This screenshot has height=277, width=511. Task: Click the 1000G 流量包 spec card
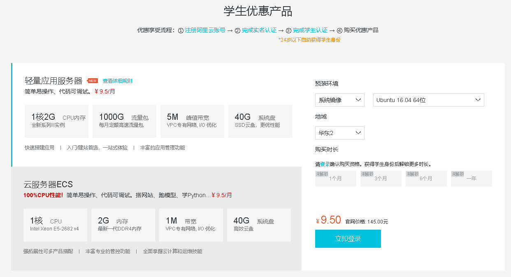(124, 121)
